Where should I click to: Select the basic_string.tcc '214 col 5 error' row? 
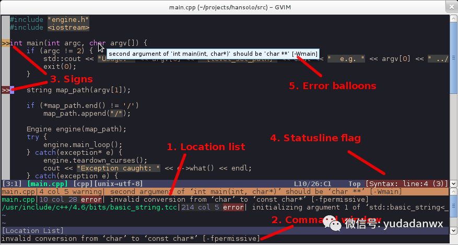(x=225, y=207)
